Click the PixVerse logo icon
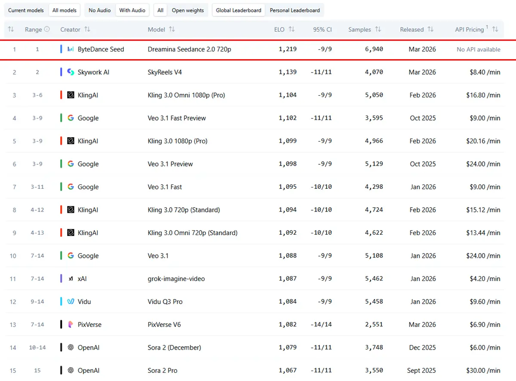Viewport: 516px width, 381px height. coord(71,325)
